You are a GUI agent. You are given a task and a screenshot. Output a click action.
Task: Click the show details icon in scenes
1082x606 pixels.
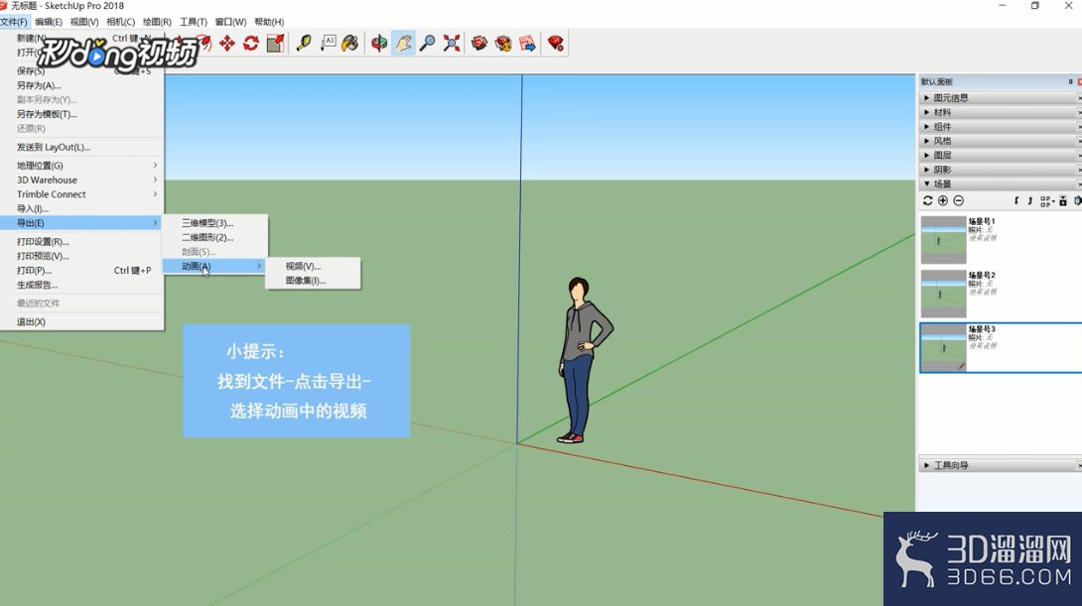[x=1063, y=200]
